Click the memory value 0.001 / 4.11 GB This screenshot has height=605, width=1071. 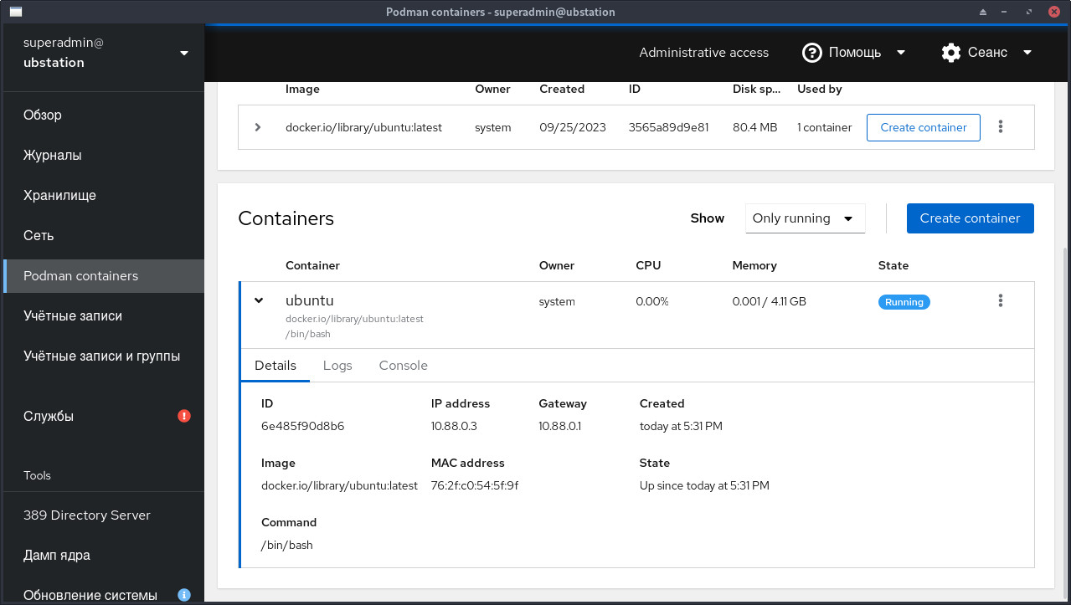[x=769, y=301]
